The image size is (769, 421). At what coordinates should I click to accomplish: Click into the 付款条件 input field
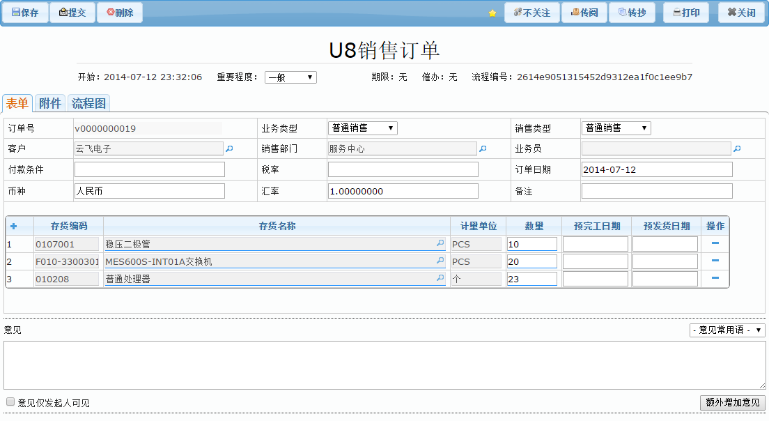[150, 169]
